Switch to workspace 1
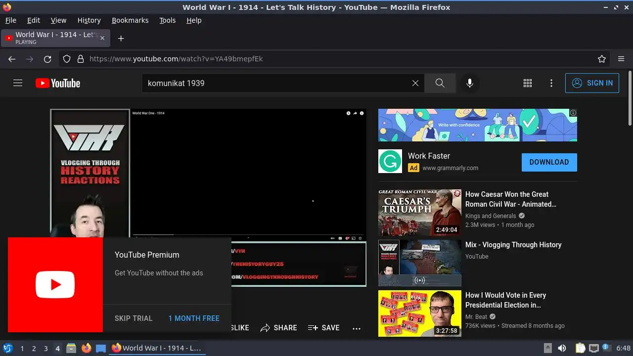Screen dimensions: 633x356 pyautogui.click(x=22, y=349)
